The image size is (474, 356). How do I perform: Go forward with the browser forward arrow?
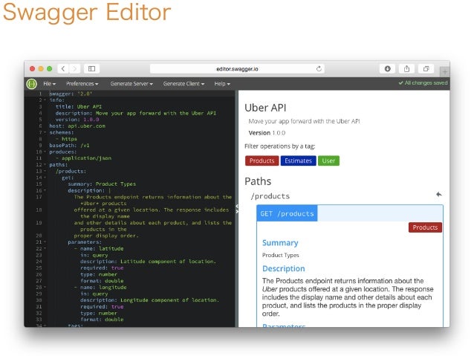[74, 68]
